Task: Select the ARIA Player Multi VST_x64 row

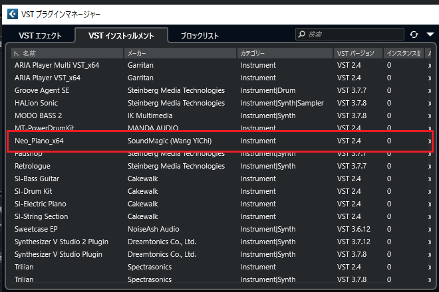Action: [221, 65]
